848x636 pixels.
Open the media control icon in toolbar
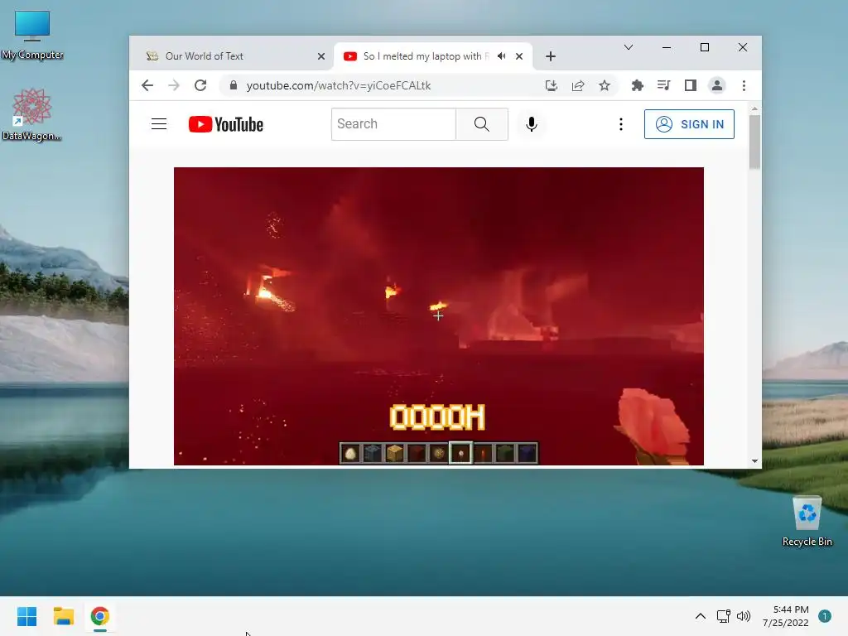point(663,85)
